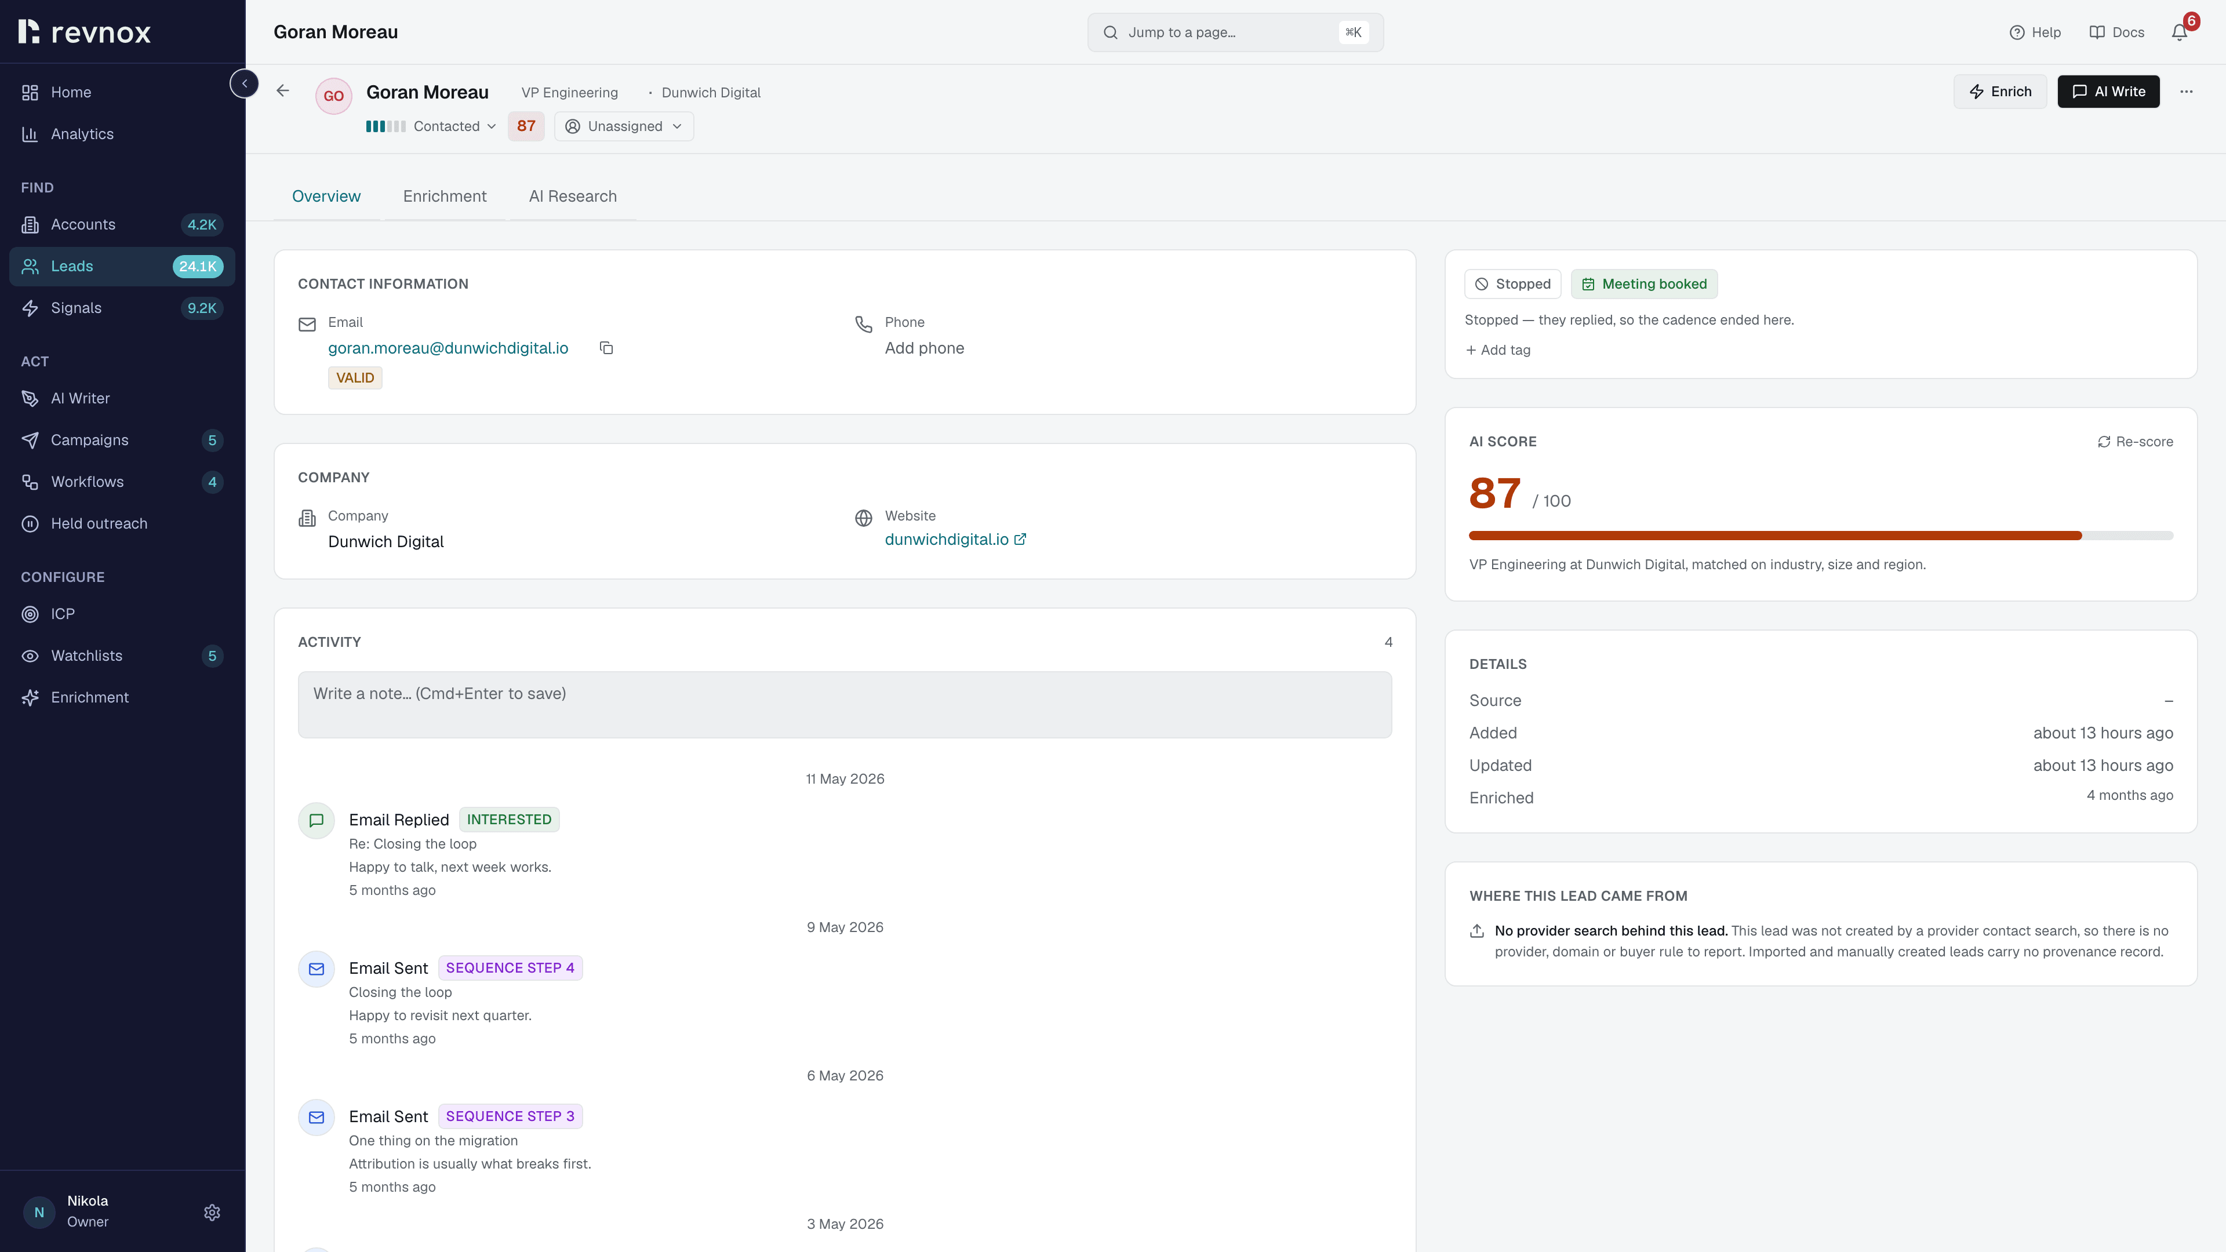Open the three-dot more actions menu
This screenshot has width=2226, height=1252.
coord(2186,92)
